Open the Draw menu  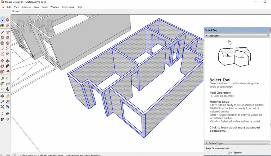coord(36,7)
